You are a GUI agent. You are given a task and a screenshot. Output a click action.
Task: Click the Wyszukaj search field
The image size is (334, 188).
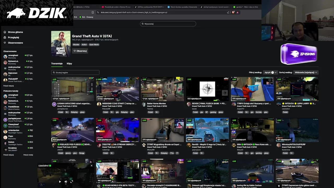[x=168, y=24]
